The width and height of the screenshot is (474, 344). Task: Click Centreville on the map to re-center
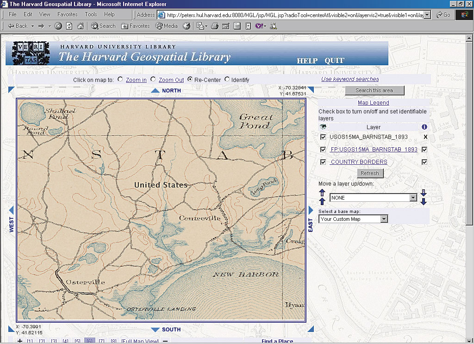[200, 218]
